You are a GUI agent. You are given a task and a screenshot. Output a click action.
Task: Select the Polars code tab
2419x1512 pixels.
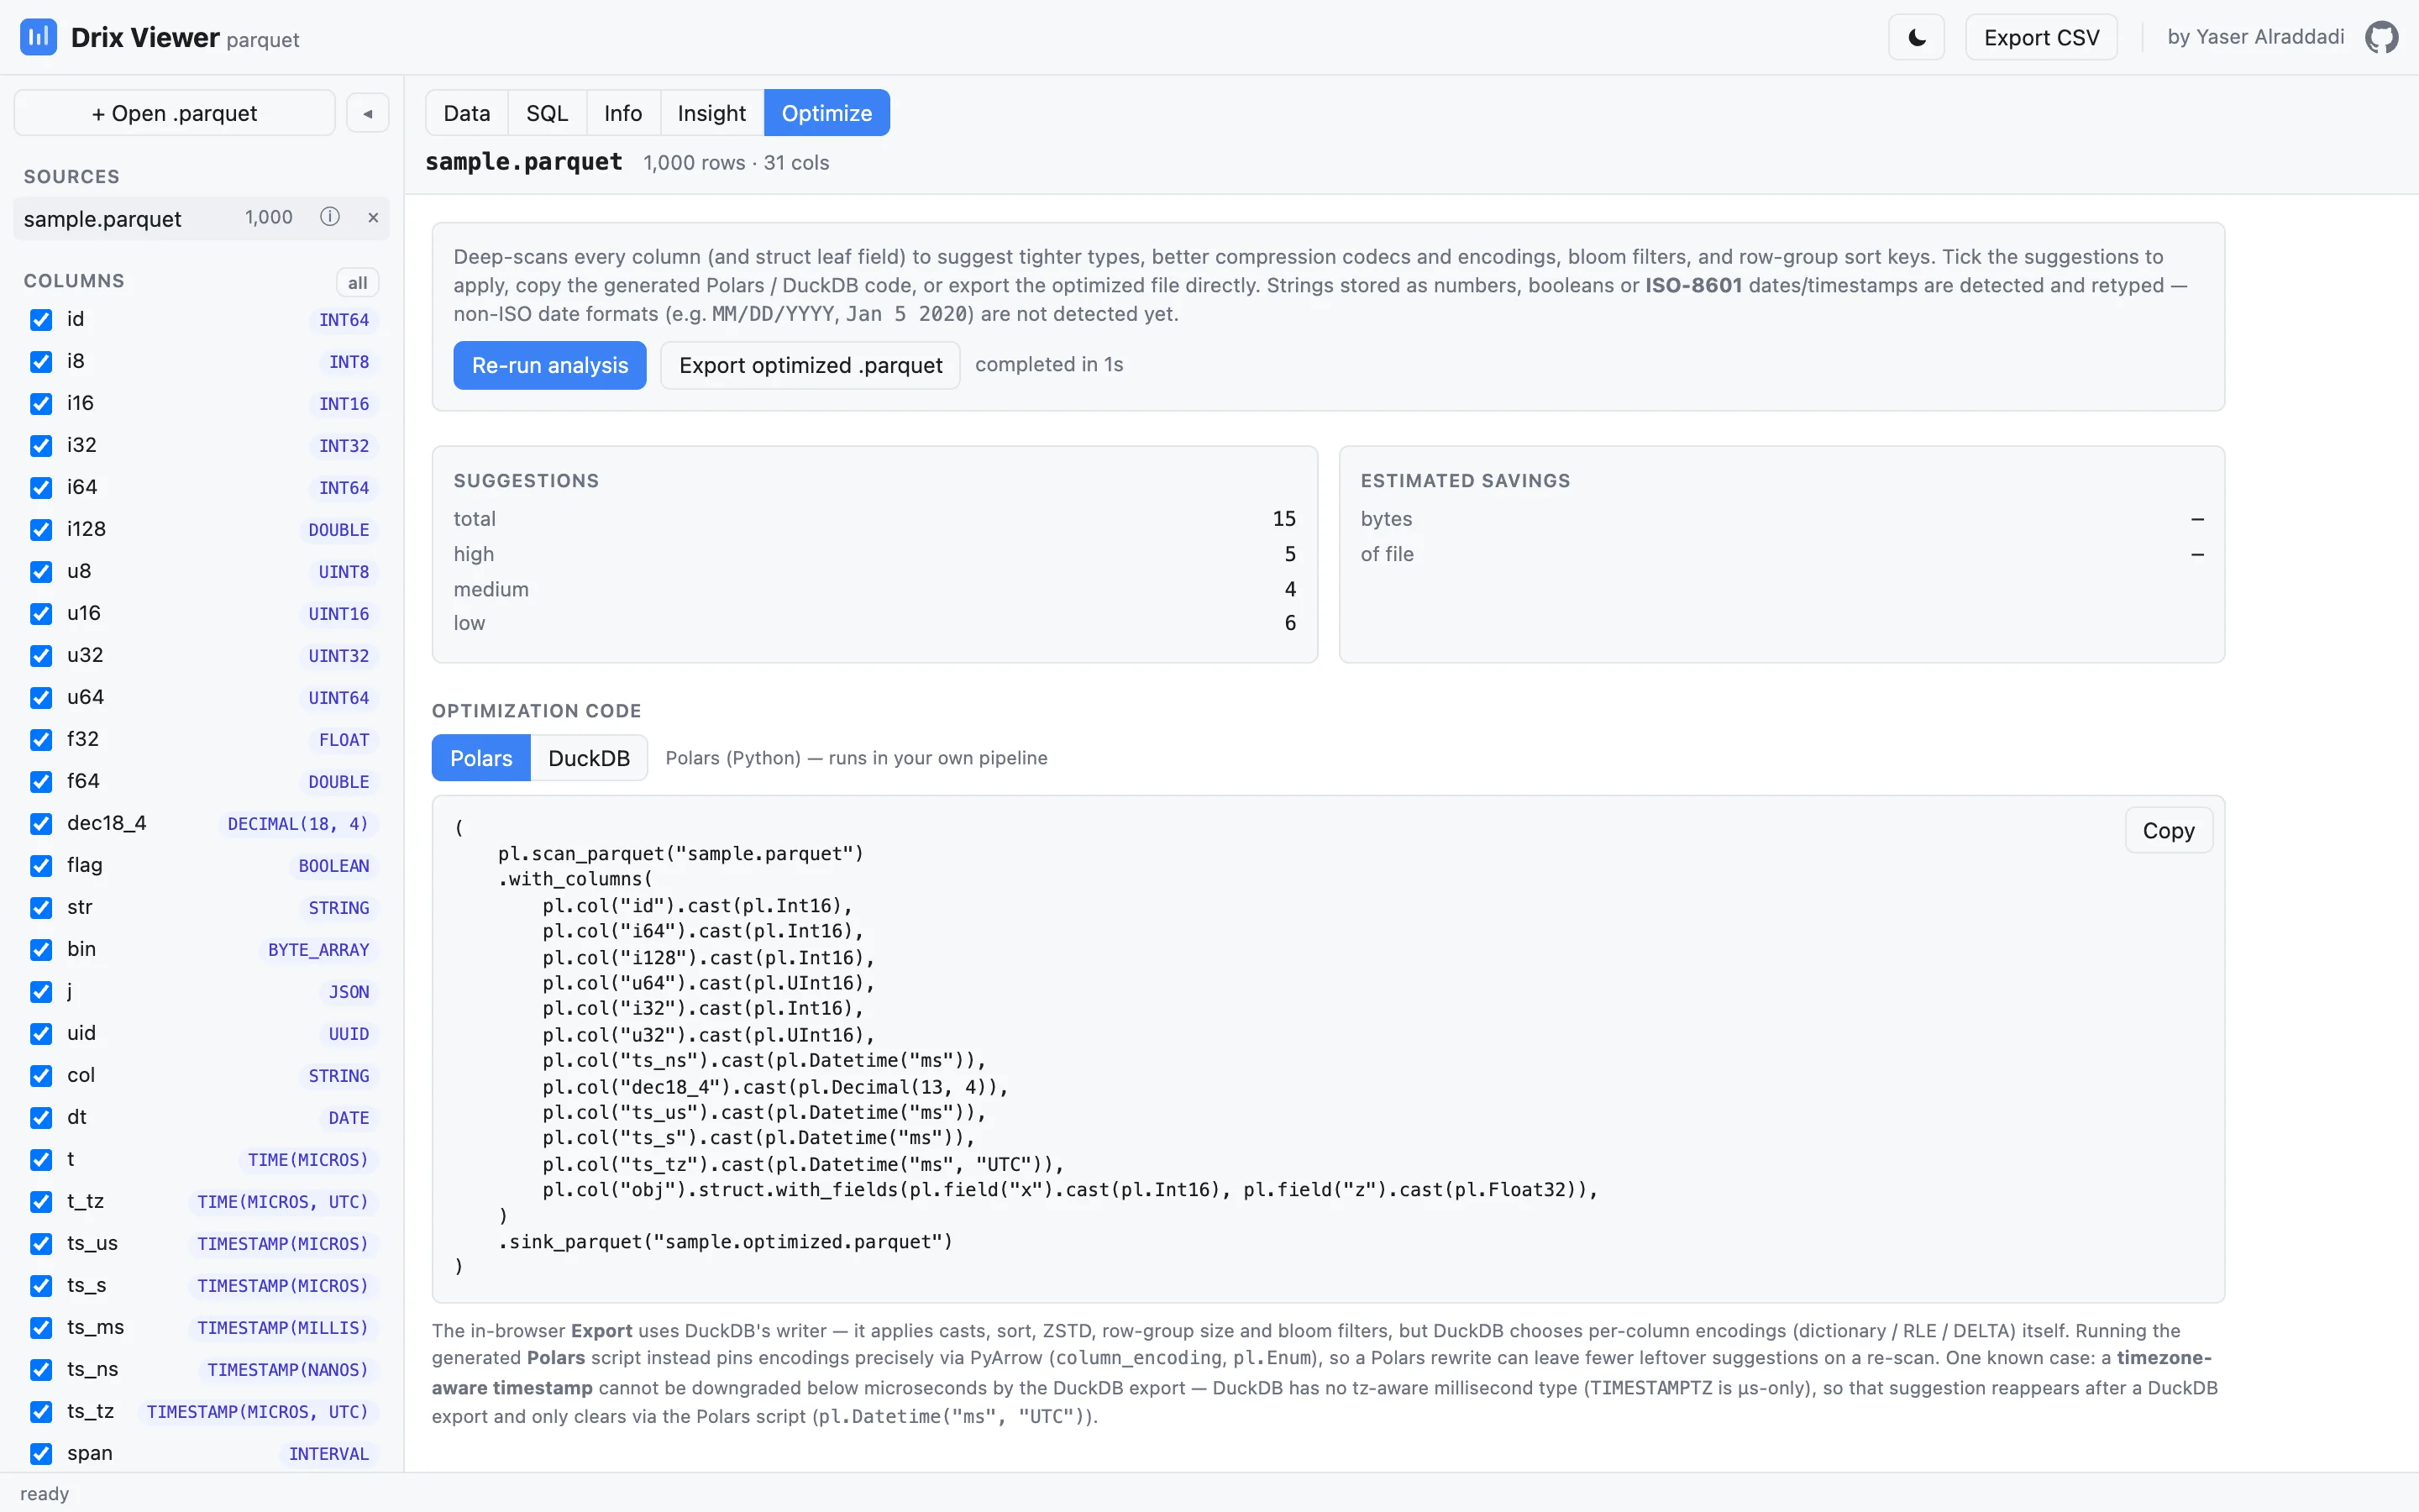480,758
